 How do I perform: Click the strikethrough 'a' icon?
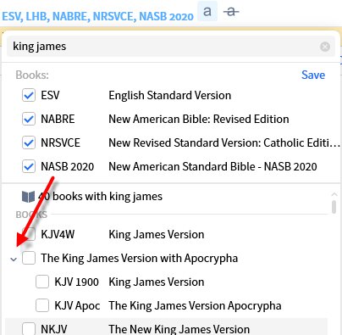pyautogui.click(x=231, y=12)
